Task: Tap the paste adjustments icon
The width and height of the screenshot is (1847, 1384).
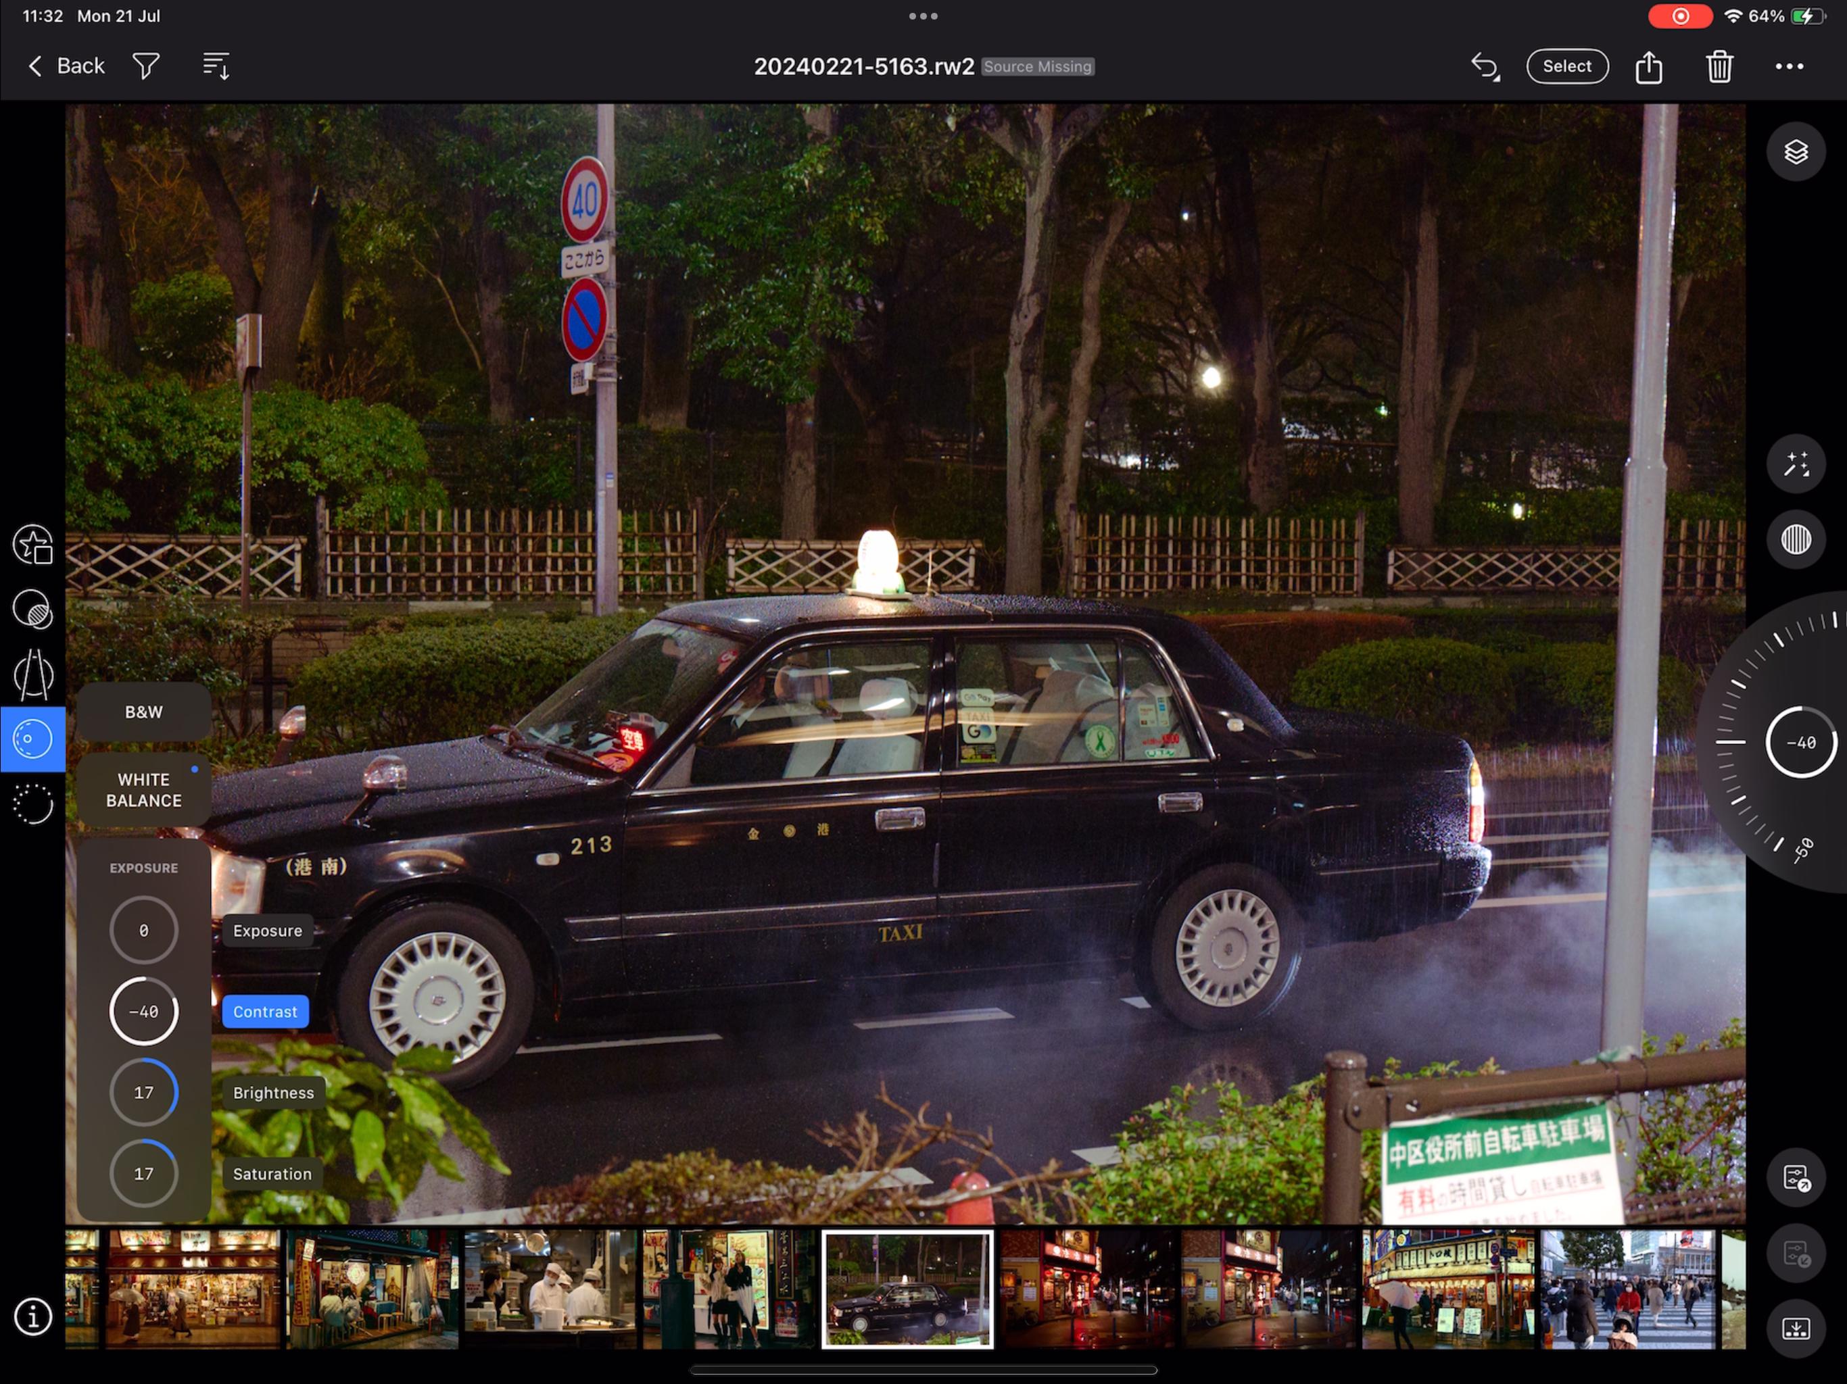Action: tap(1796, 1254)
